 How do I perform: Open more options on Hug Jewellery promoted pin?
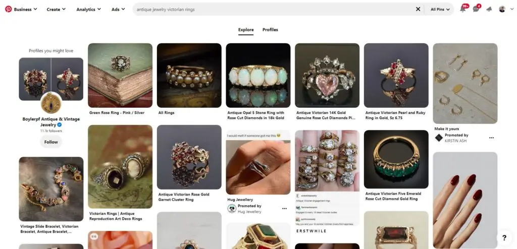point(284,208)
